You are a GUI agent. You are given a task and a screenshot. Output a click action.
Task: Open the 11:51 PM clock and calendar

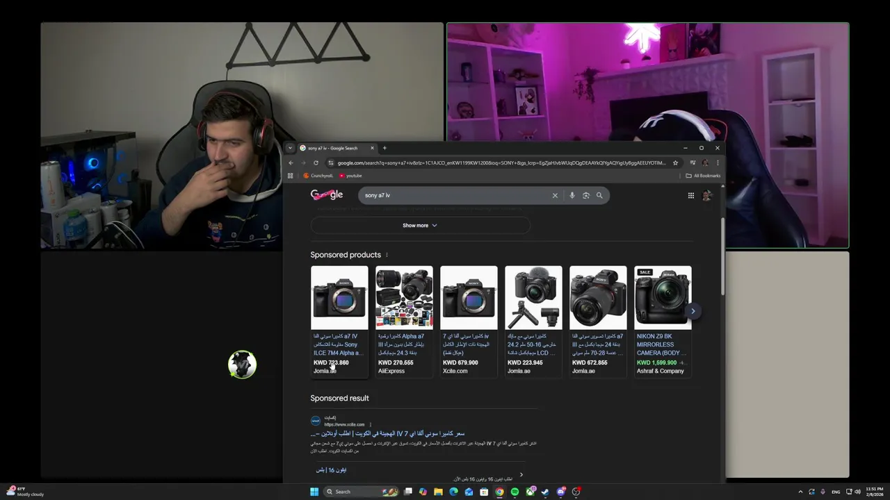coord(875,492)
